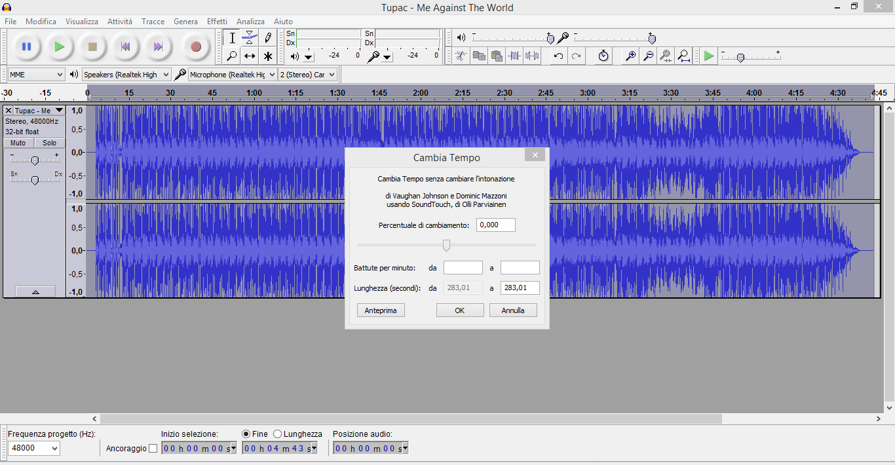Viewport: 895px width, 465px height.
Task: Open the Sync-Lock tracks clock icon
Action: 603,56
